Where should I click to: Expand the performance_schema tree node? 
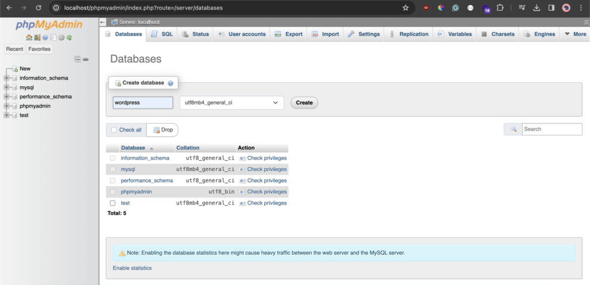click(x=6, y=97)
